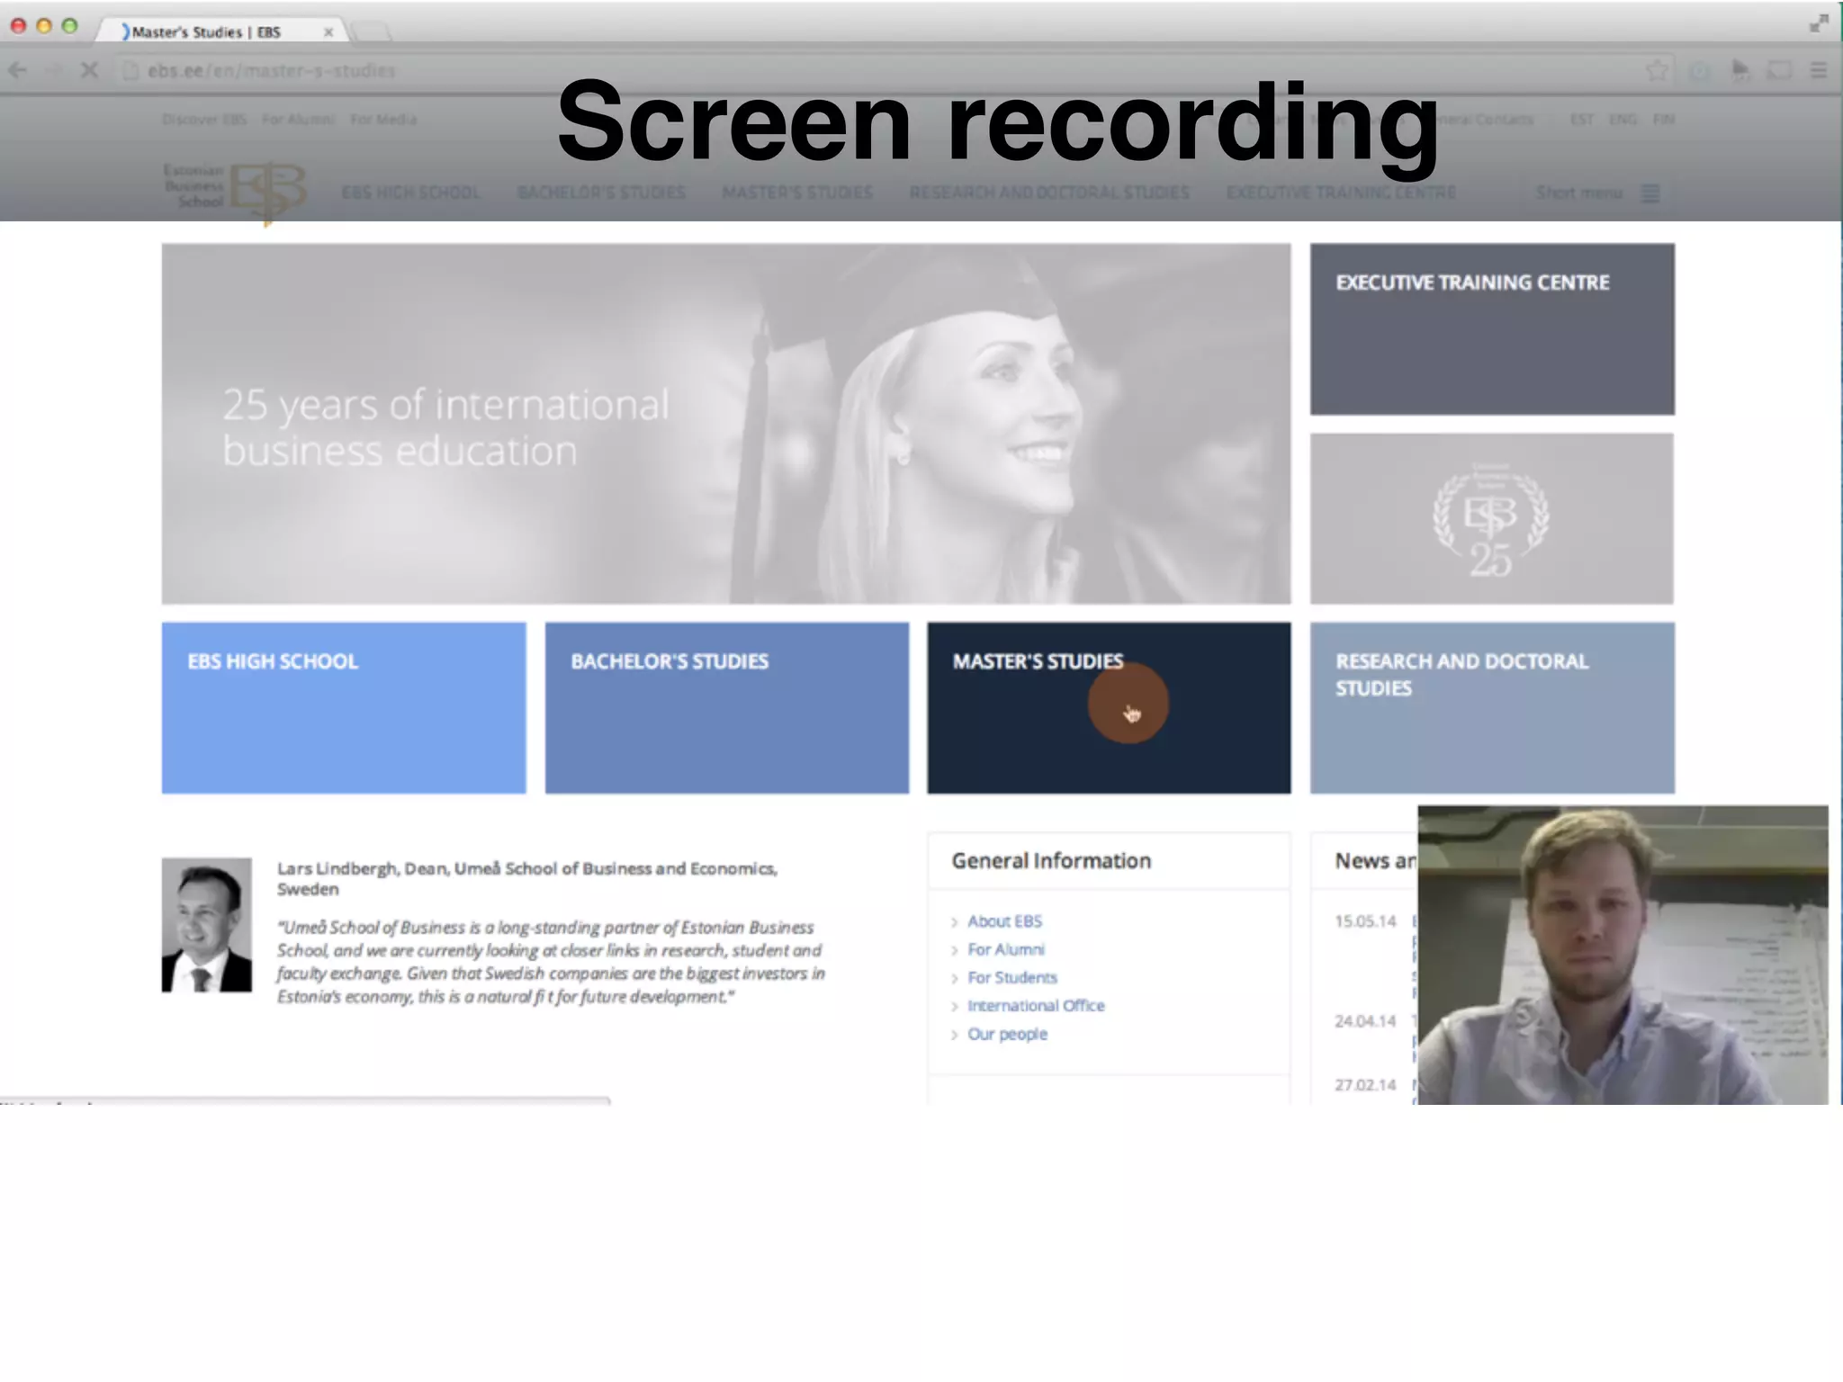
Task: Click the yellow minimize window button
Action: pyautogui.click(x=43, y=25)
